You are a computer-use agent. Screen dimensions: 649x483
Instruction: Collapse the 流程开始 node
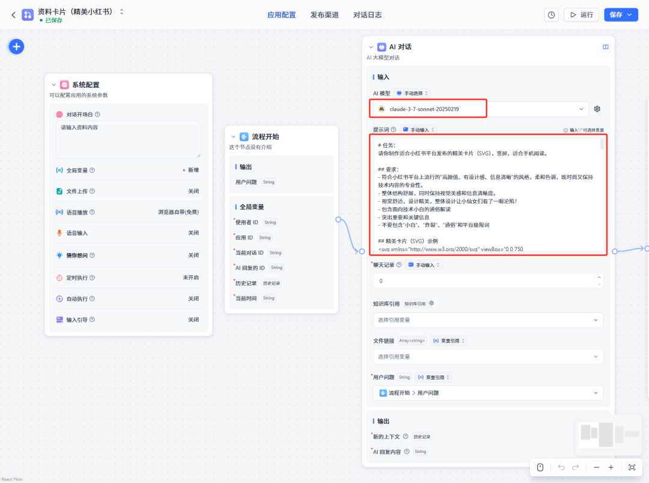[233, 137]
